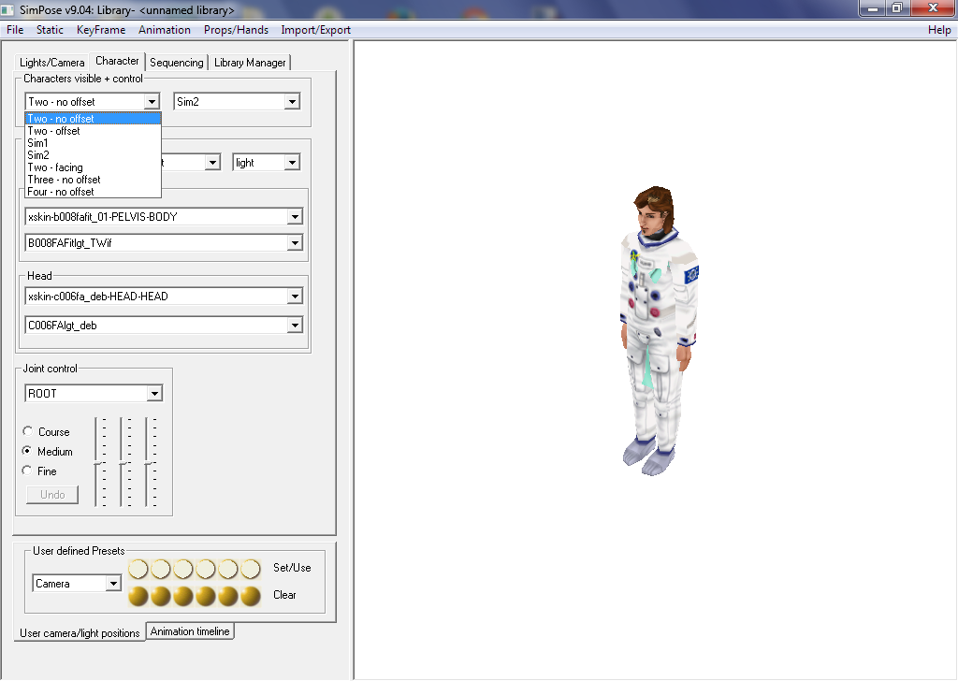This screenshot has height=681, width=958.
Task: Expand the Sim2 character dropdown
Action: point(292,102)
